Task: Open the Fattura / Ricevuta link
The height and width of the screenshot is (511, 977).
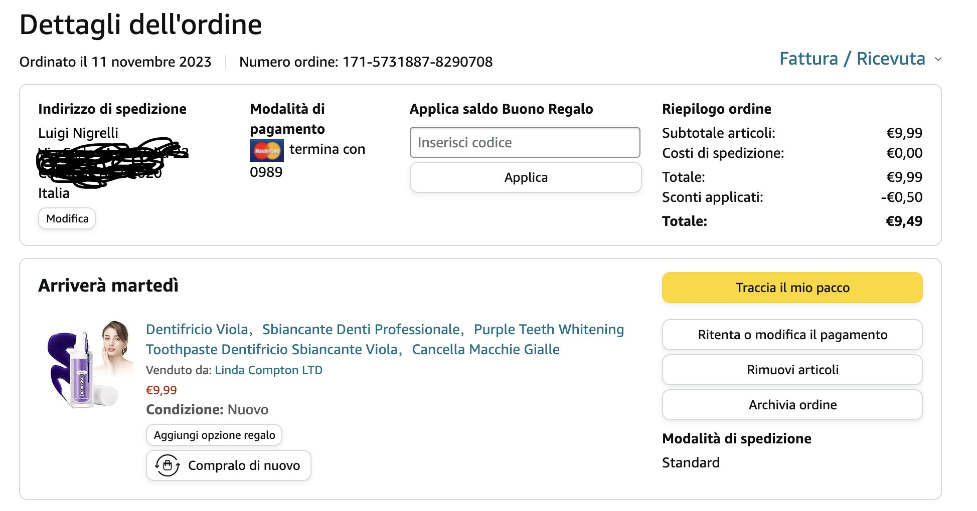Action: coord(852,59)
